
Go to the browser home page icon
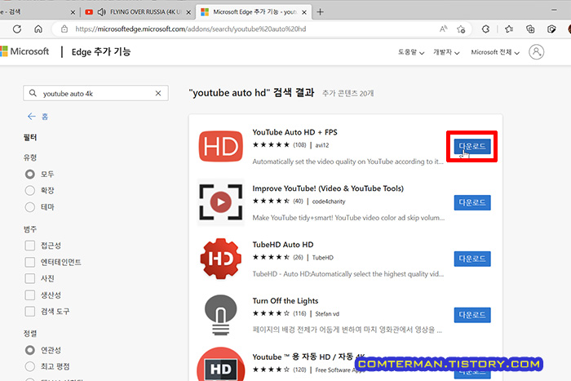click(x=38, y=29)
